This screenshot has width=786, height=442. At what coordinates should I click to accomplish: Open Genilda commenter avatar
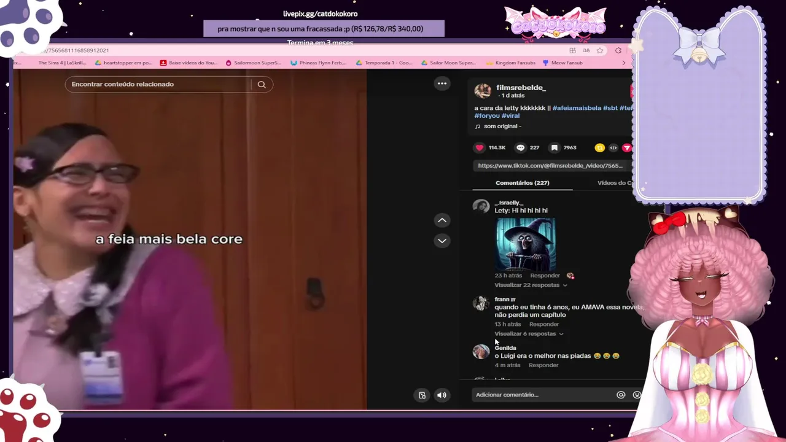coord(481,351)
